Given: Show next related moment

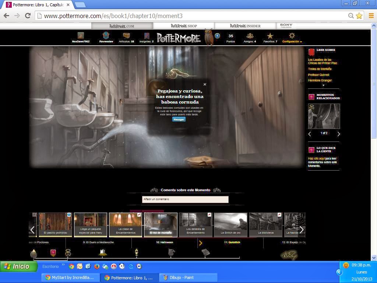Looking at the screenshot, I should point(339,134).
